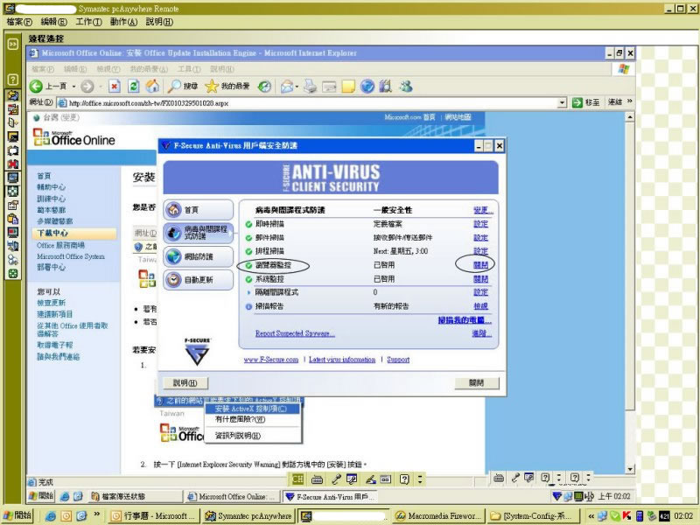700x525 pixels.
Task: Click the Windows flag logo in IE
Action: [624, 69]
